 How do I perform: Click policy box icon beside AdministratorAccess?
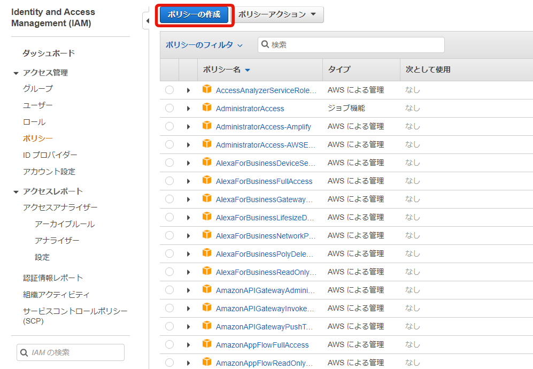207,107
